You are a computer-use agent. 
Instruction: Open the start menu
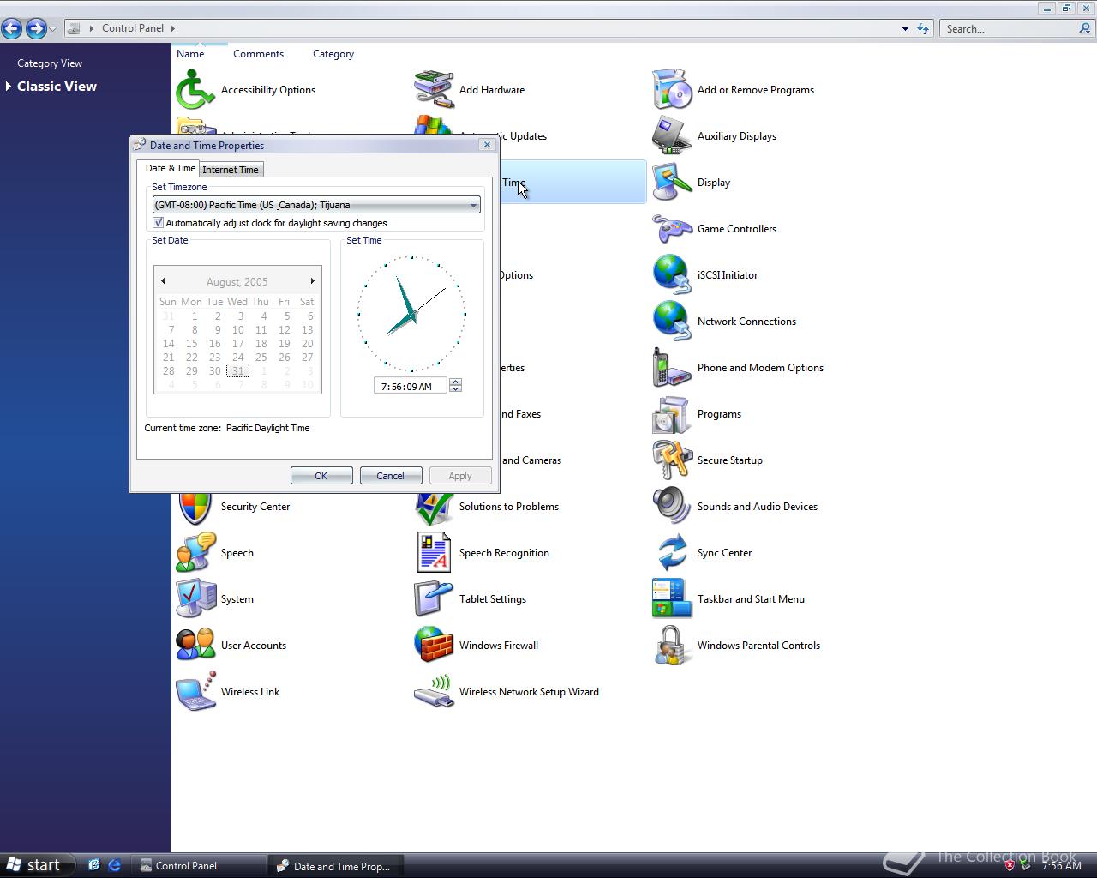coord(34,865)
